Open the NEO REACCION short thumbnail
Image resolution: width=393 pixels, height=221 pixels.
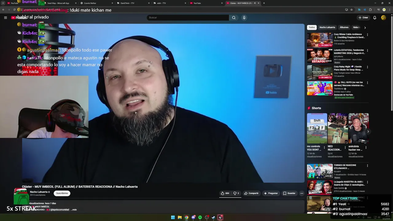pyautogui.click(x=338, y=128)
